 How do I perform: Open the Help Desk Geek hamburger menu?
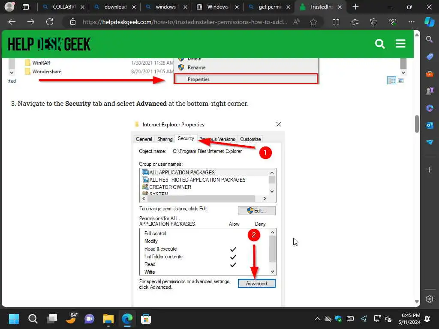400,44
